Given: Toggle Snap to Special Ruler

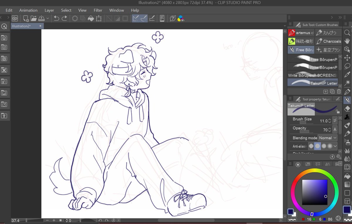Looking at the screenshot, I should (x=143, y=18).
